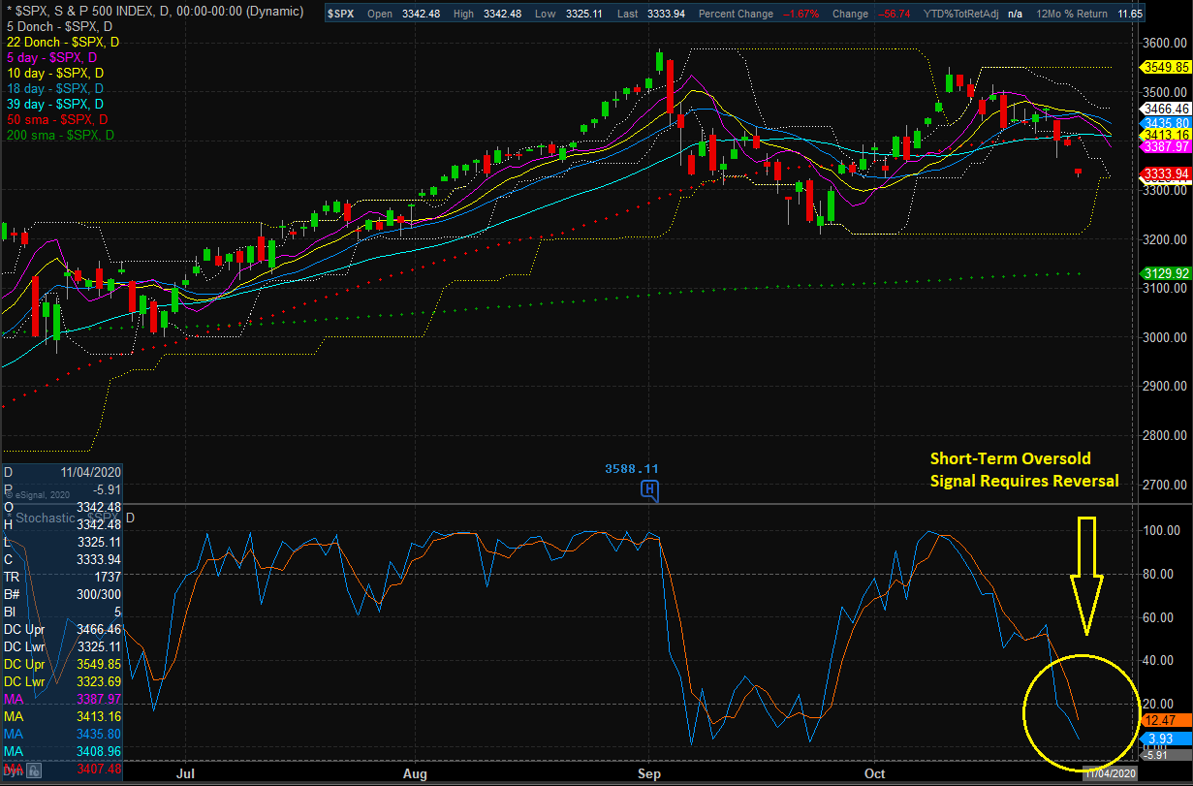Click the yellow DC Upr 3549.85 row
The height and width of the screenshot is (786, 1193).
coord(61,663)
